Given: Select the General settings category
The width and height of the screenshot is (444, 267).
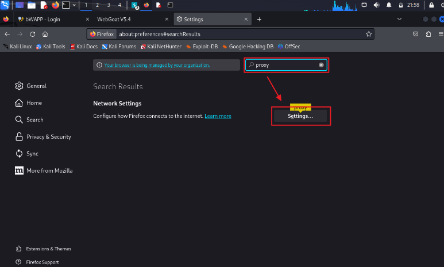Looking at the screenshot, I should point(31,86).
